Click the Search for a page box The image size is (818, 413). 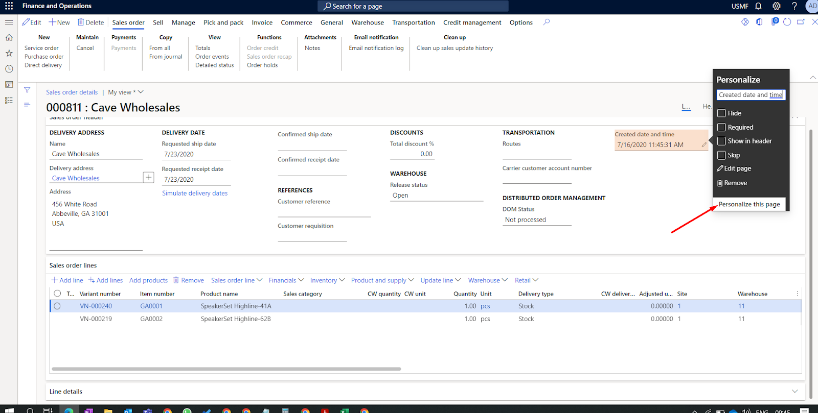click(413, 6)
